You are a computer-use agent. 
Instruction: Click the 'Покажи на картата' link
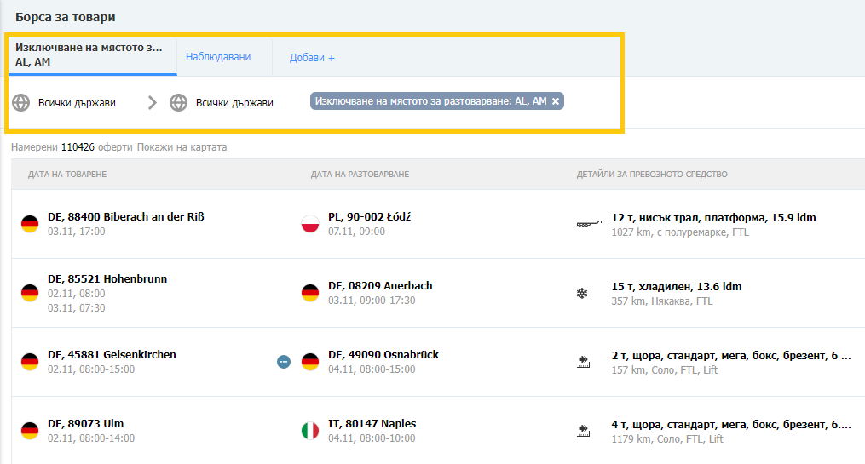182,147
